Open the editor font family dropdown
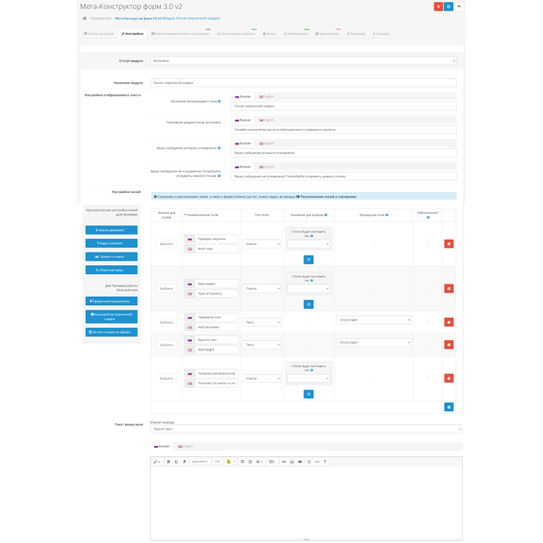The height and width of the screenshot is (543, 543). (200, 462)
